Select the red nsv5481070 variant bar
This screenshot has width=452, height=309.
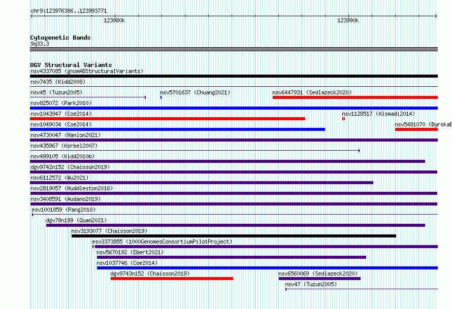click(416, 129)
